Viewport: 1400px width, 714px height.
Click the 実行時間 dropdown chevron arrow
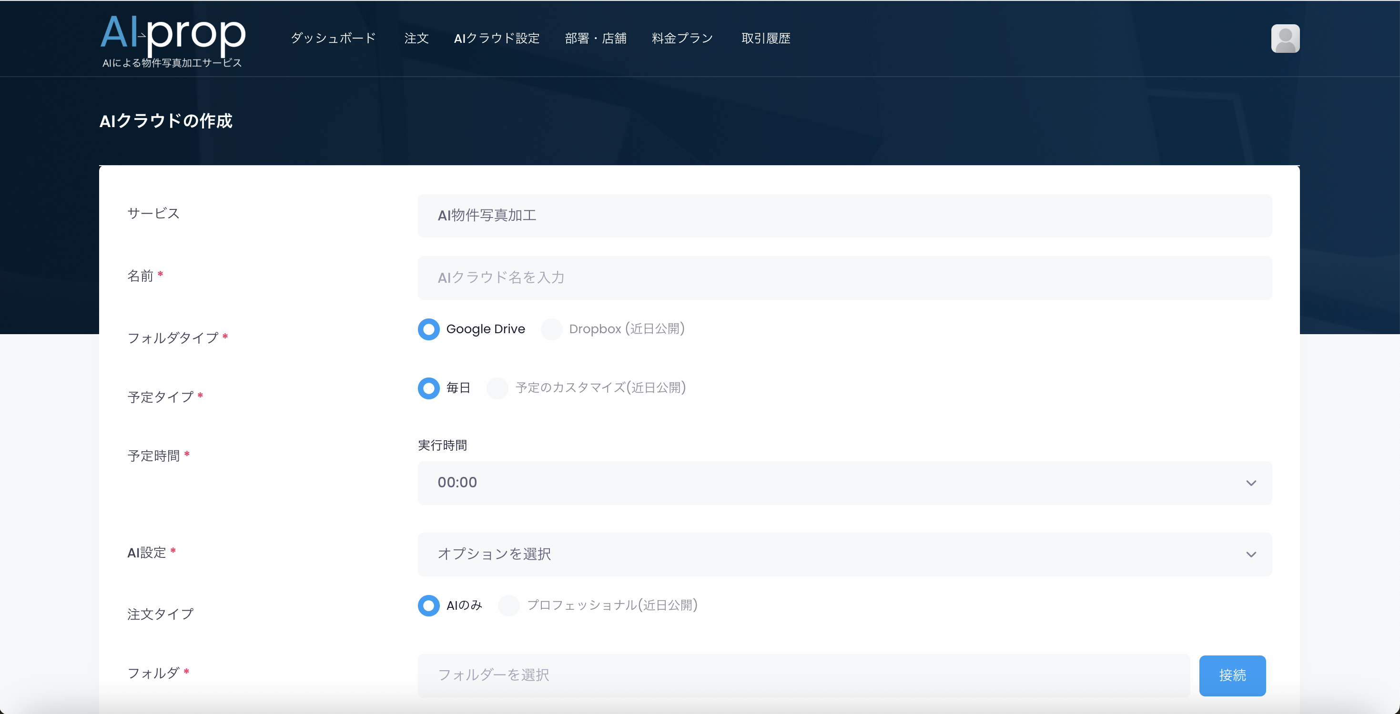pyautogui.click(x=1250, y=483)
